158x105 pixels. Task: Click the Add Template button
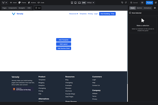63,40
